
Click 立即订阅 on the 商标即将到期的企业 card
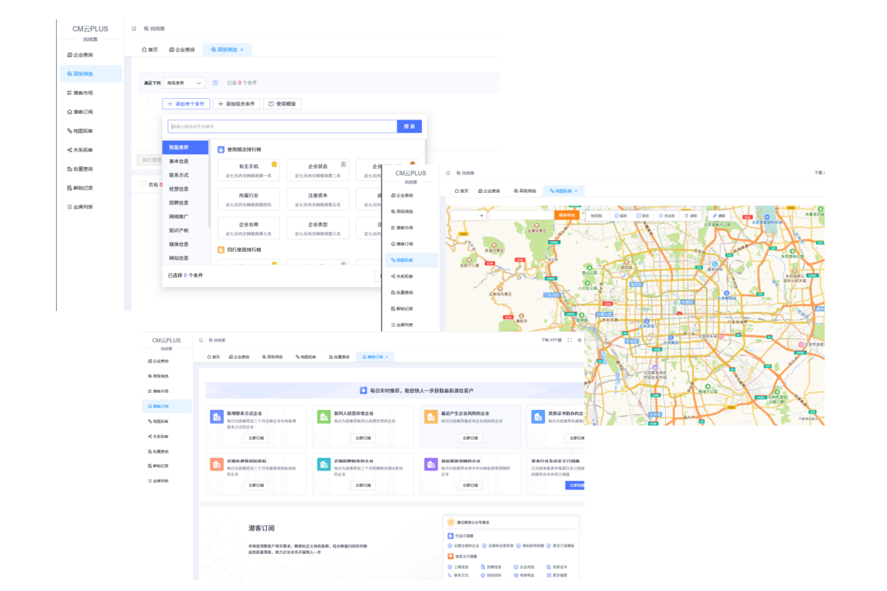[x=470, y=485]
